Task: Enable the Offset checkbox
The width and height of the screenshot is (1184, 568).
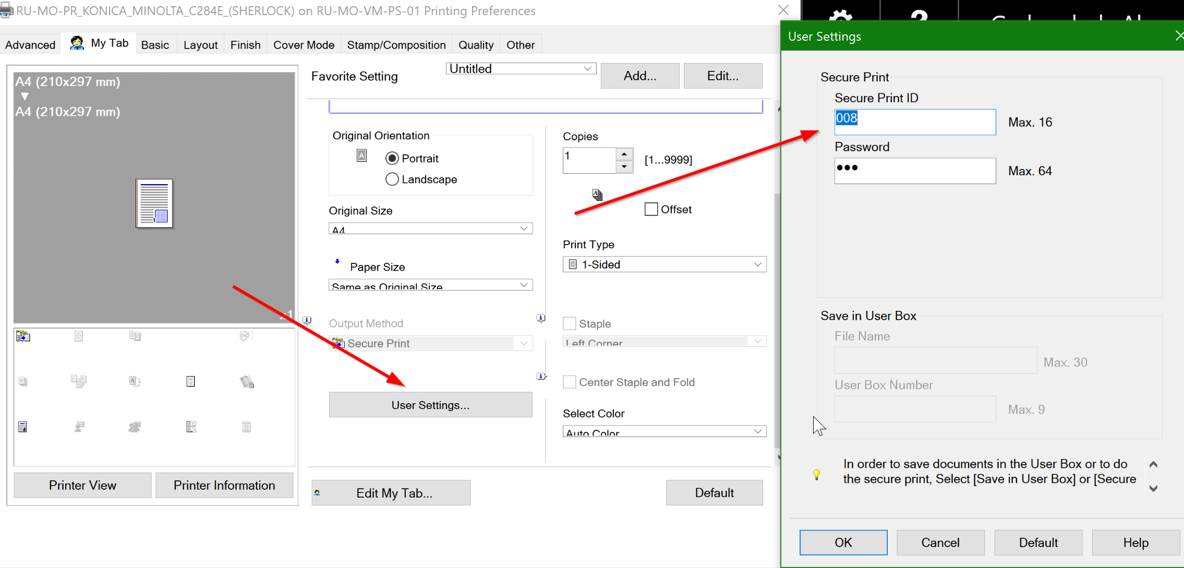Action: pyautogui.click(x=650, y=209)
